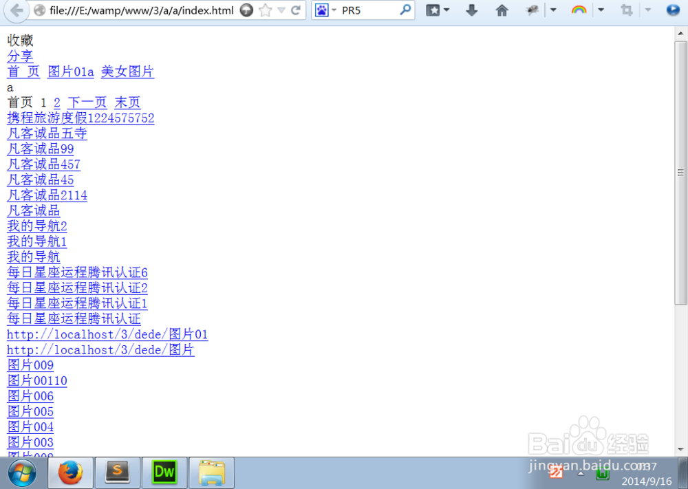Click the rainbow add-on toolbar icon
The image size is (688, 489).
[x=579, y=10]
